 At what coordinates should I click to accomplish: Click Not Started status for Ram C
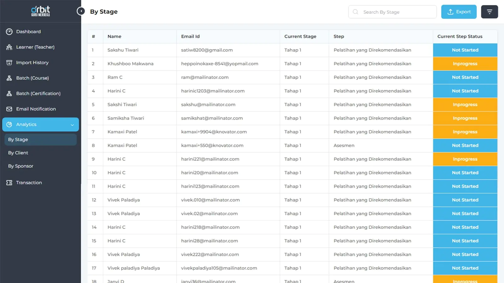click(x=465, y=77)
